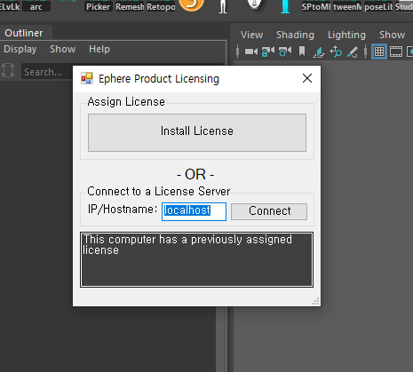Open the viewport Show menu
The image size is (413, 372).
[392, 35]
